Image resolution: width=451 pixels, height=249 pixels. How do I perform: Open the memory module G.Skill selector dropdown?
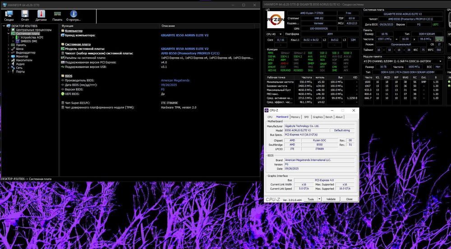tap(403, 61)
